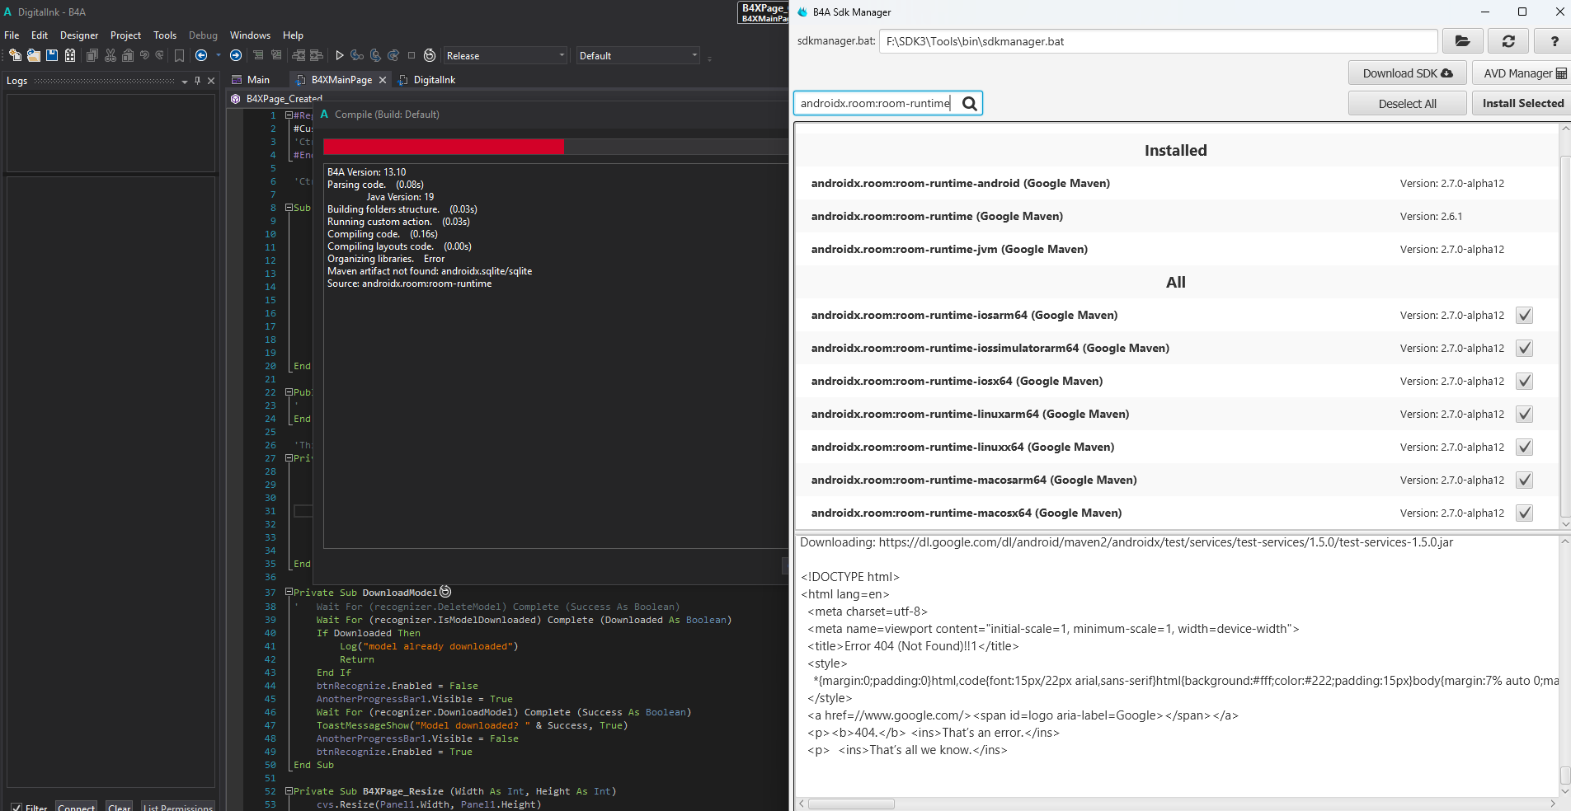This screenshot has height=811, width=1571.
Task: Save the project with the floppy disk icon
Action: pyautogui.click(x=52, y=55)
